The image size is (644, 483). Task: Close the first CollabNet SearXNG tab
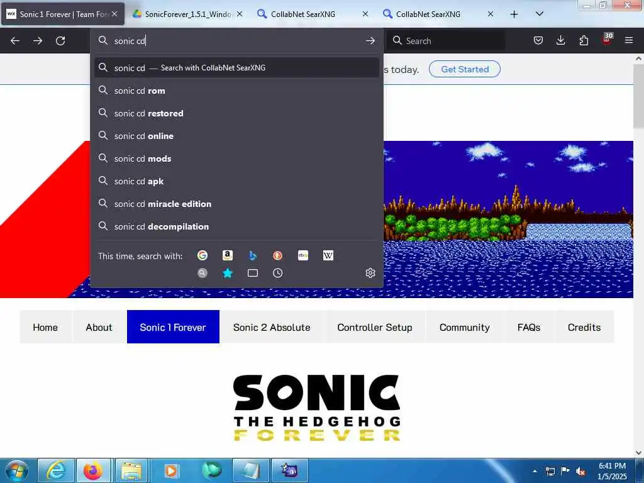tap(365, 14)
